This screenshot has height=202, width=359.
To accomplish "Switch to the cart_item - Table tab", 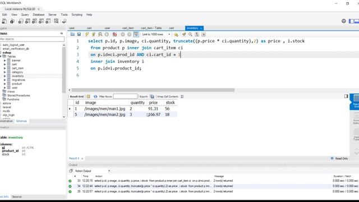I will coord(151,28).
